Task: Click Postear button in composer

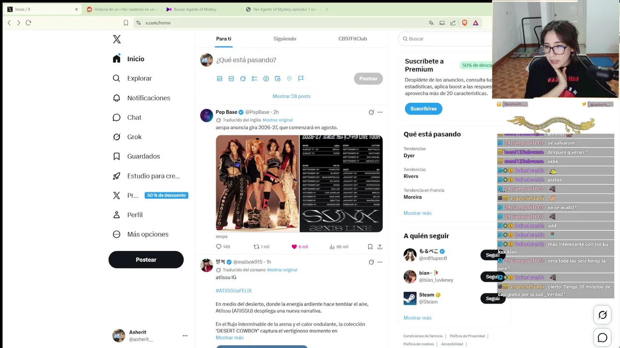Action: pyautogui.click(x=368, y=78)
